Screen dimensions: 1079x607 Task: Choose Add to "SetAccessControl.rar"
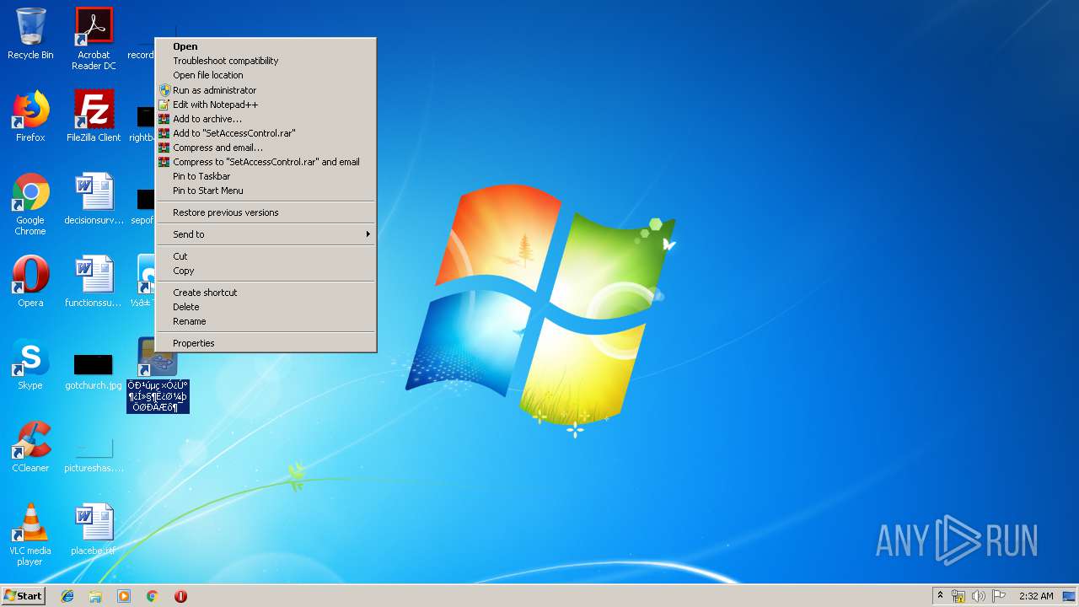[x=266, y=133]
